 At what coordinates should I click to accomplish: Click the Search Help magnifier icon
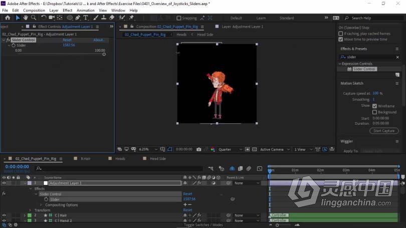346,18
